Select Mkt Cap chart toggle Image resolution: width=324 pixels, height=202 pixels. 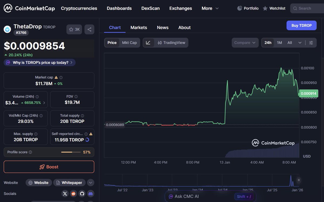(x=129, y=43)
